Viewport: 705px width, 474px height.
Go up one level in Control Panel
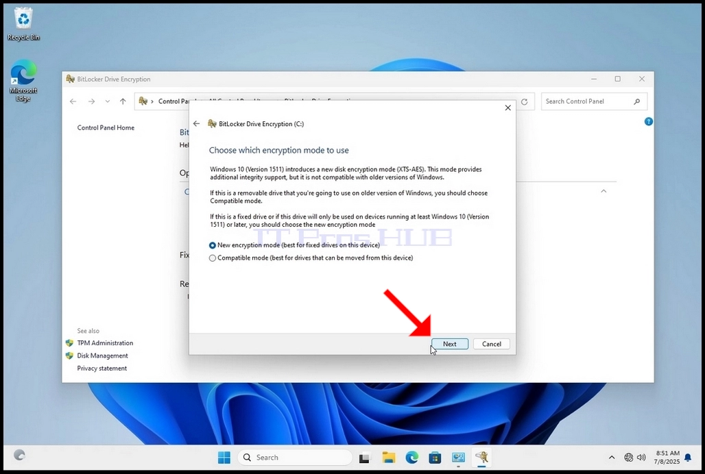(123, 101)
